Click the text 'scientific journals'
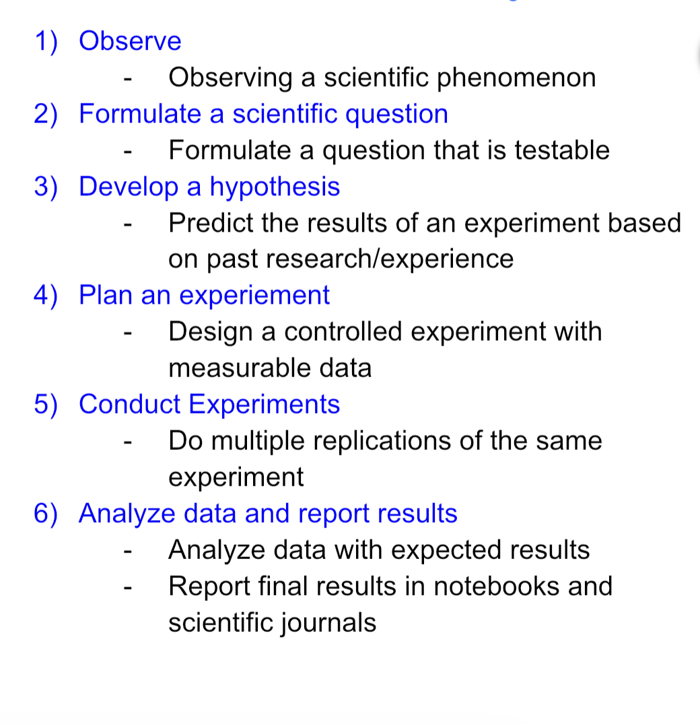 pyautogui.click(x=272, y=623)
